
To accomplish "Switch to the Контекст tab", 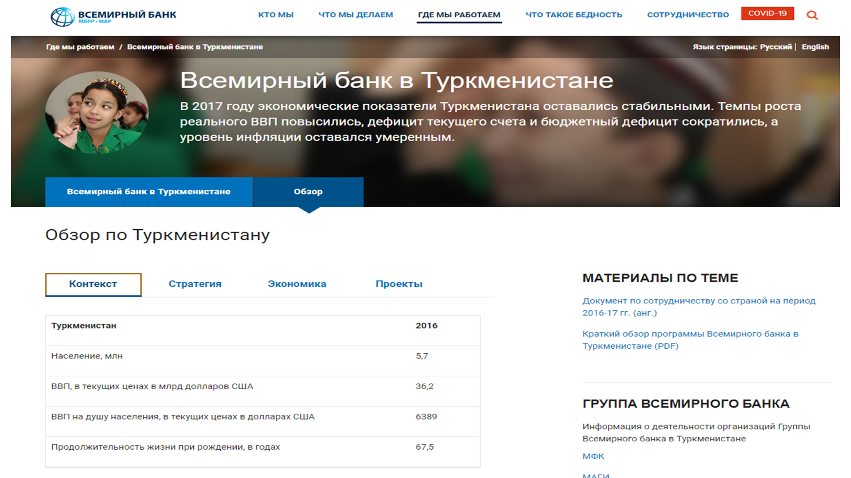I will click(93, 284).
